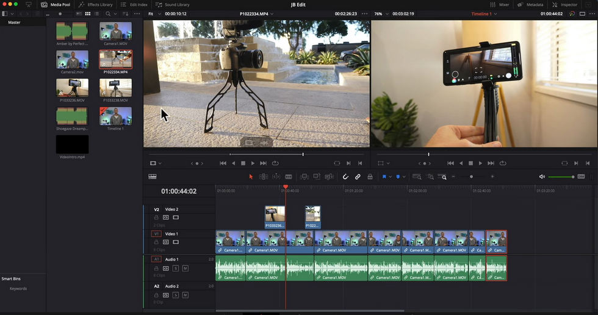Click the blue Flag clip icon
Viewport: 598px width, 315px height.
coord(384,177)
